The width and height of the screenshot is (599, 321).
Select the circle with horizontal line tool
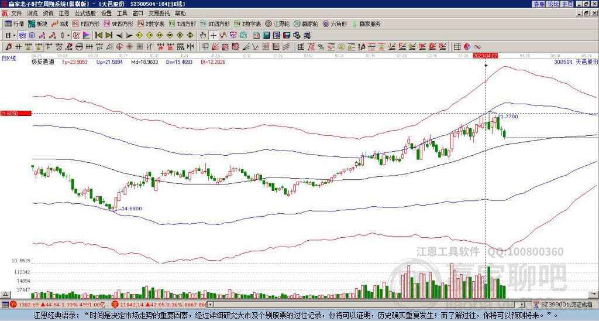79,47
